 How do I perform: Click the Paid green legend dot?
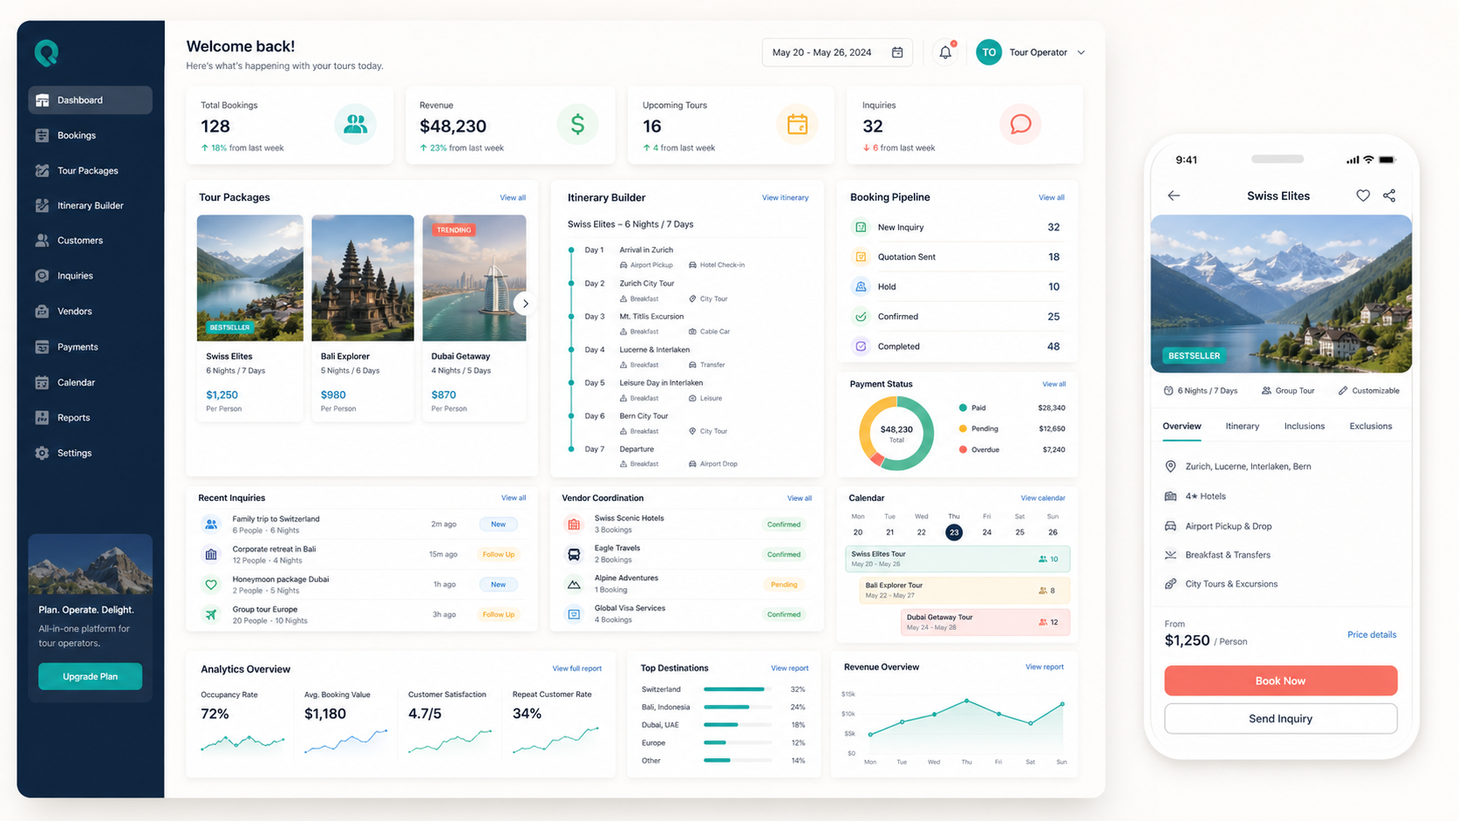pos(963,407)
